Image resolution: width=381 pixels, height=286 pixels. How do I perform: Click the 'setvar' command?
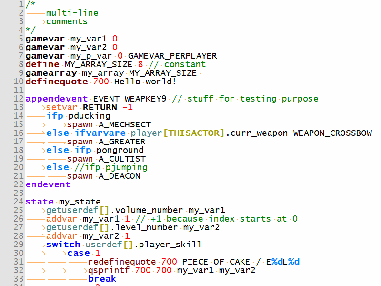click(x=61, y=107)
